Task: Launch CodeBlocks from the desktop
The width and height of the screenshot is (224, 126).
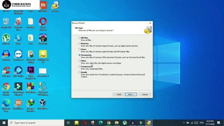Action: [x=31, y=88]
